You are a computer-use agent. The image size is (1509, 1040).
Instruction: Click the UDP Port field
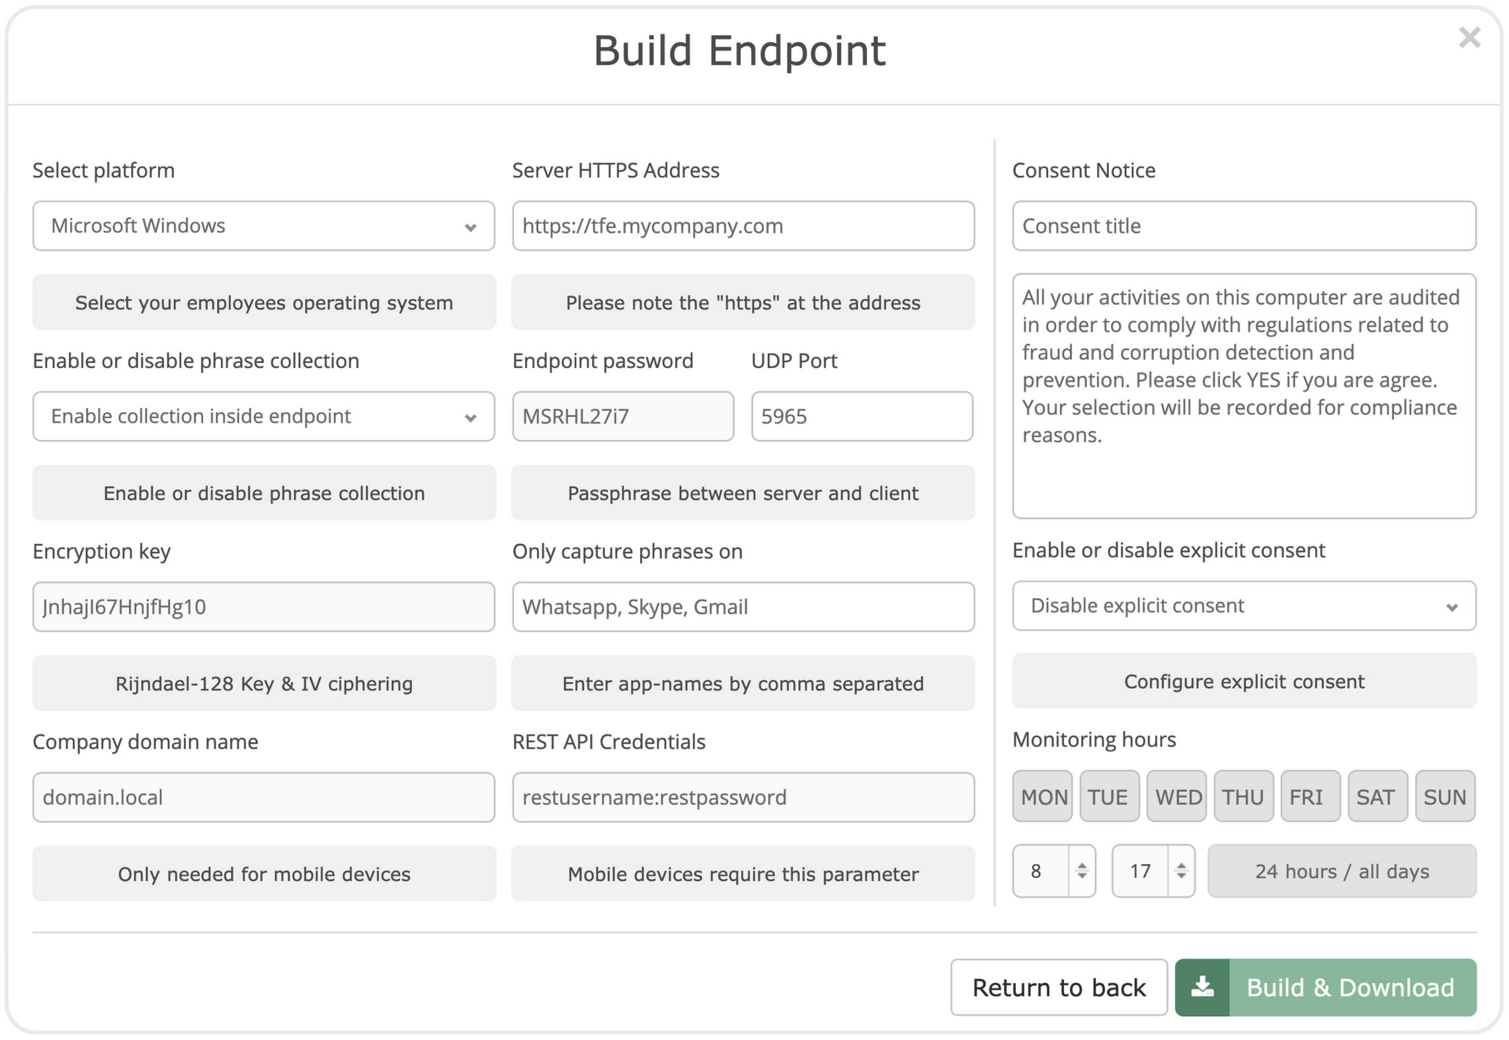[x=862, y=416]
